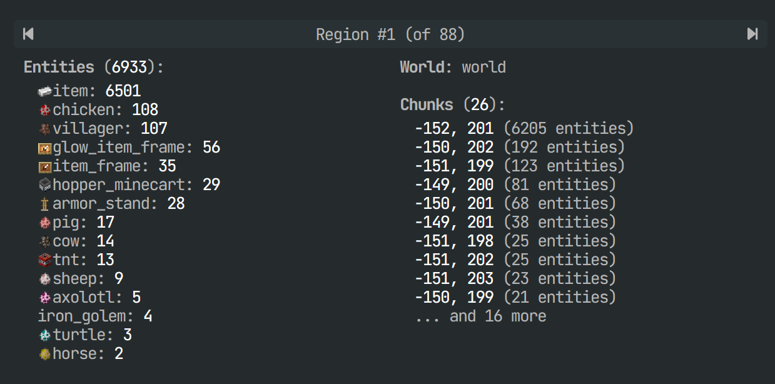Viewport: 775px width, 384px height.
Task: Select chunk -150, 202 coordinates
Action: [x=453, y=148]
